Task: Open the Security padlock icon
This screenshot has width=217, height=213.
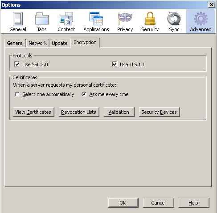Action: tap(150, 19)
